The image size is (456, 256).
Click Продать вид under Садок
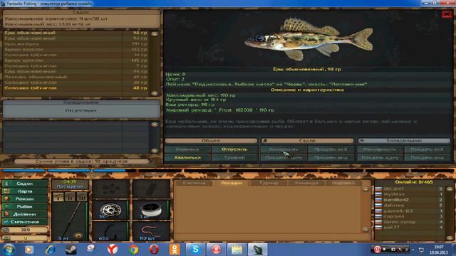click(x=331, y=157)
